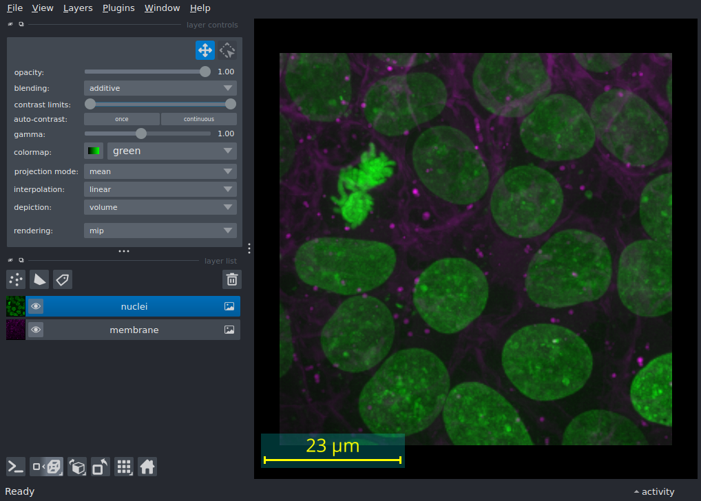
Task: Open the green colormap dropdown
Action: (171, 151)
